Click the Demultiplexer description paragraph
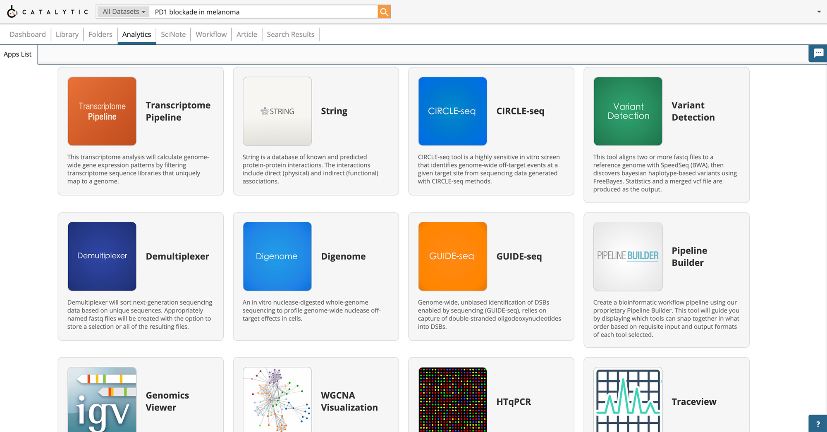Viewport: 827px width, 432px height. [140, 315]
